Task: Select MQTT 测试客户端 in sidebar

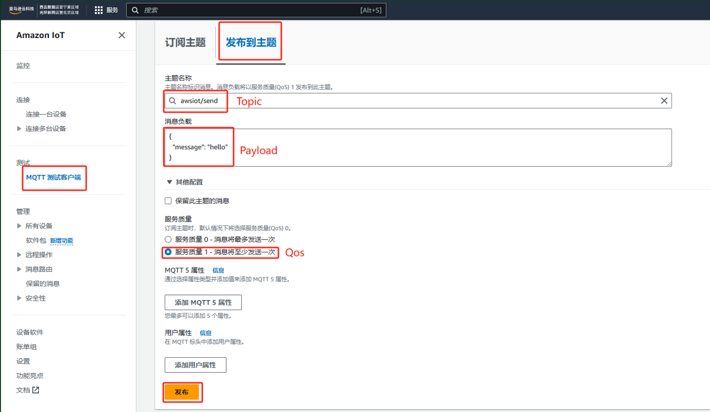Action: point(53,177)
